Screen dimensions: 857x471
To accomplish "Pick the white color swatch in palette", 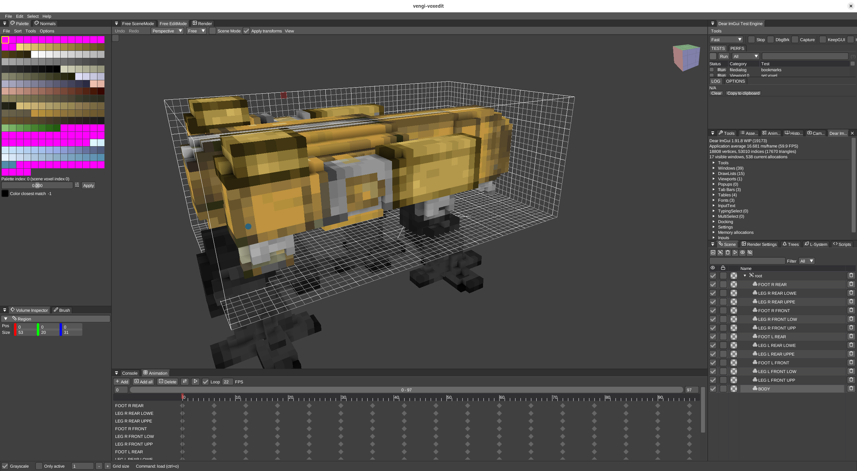I will 34,54.
